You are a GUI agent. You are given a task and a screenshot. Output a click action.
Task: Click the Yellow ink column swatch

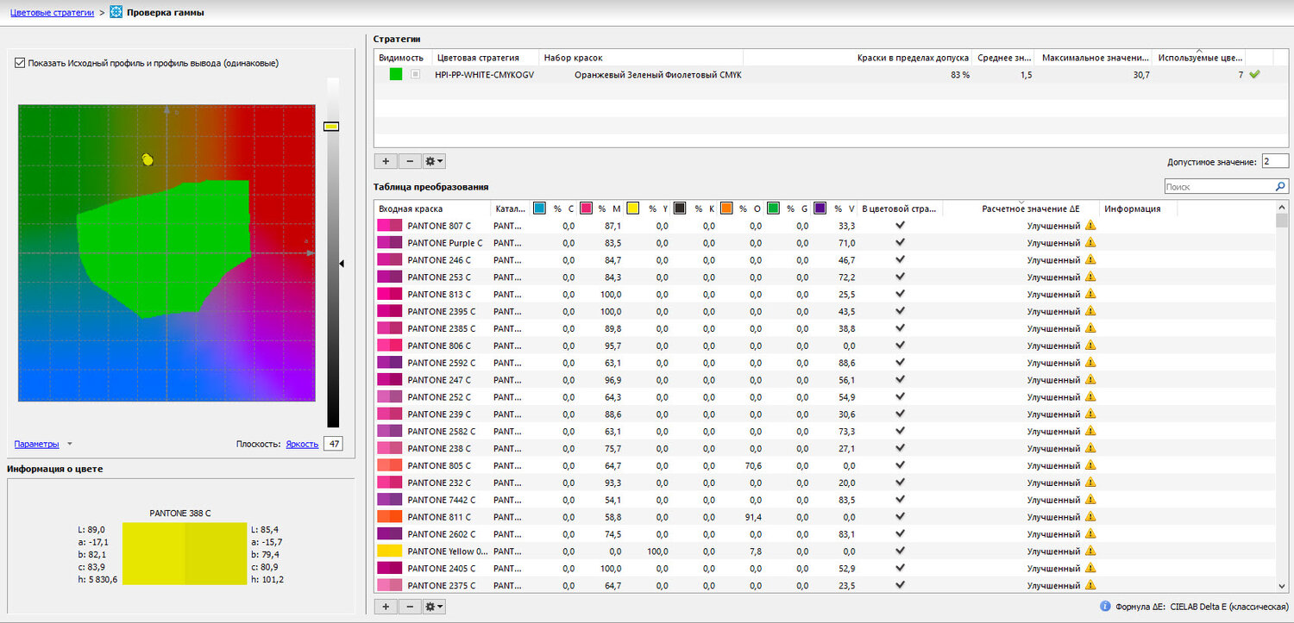pyautogui.click(x=633, y=209)
